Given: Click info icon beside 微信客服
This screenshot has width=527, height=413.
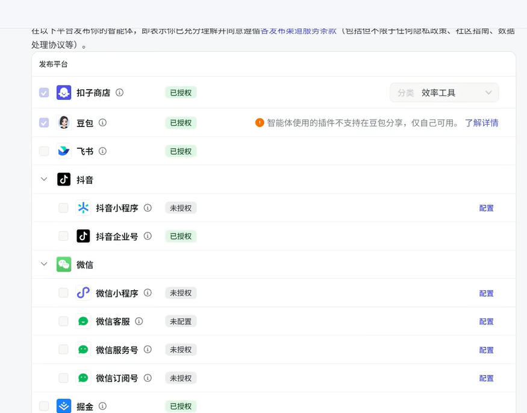Looking at the screenshot, I should 139,321.
